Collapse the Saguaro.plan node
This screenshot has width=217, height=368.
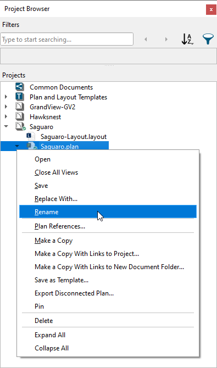[16, 146]
